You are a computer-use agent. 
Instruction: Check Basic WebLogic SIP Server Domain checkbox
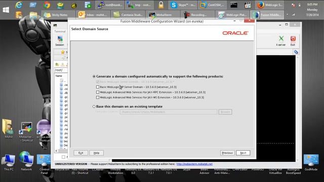coord(98,87)
